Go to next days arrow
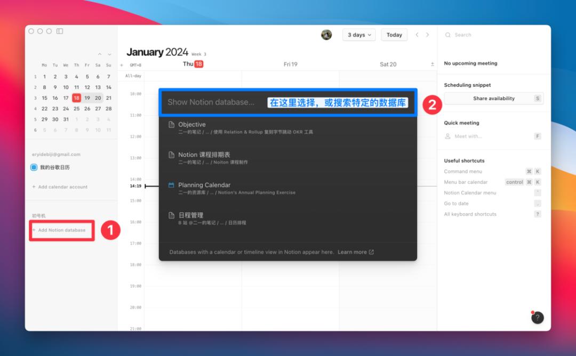This screenshot has height=356, width=576. (427, 35)
